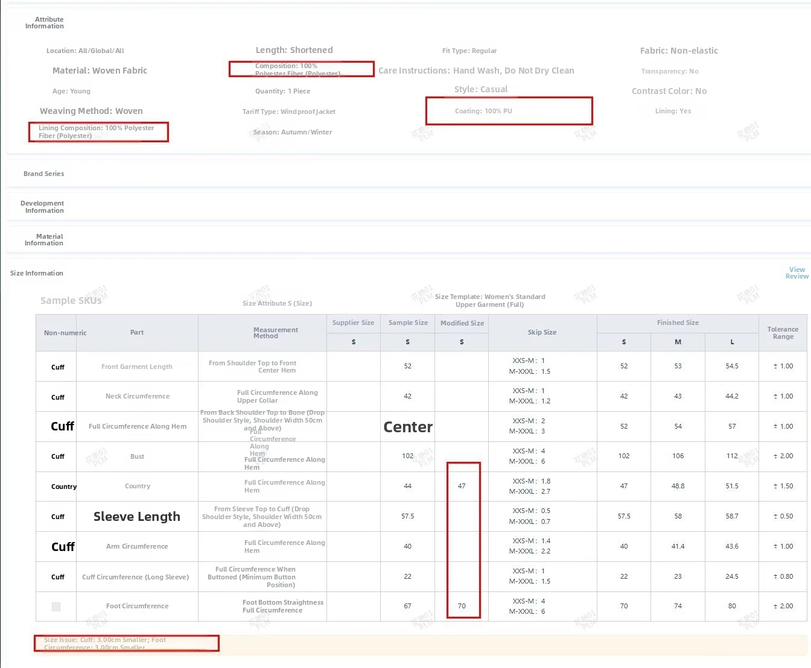811x668 pixels.
Task: Click the Tolerance Range column header
Action: 783,333
